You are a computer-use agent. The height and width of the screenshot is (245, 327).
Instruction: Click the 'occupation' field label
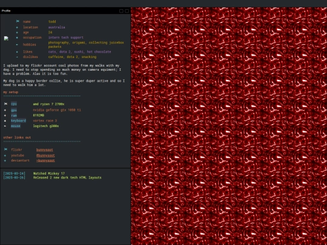pos(32,38)
